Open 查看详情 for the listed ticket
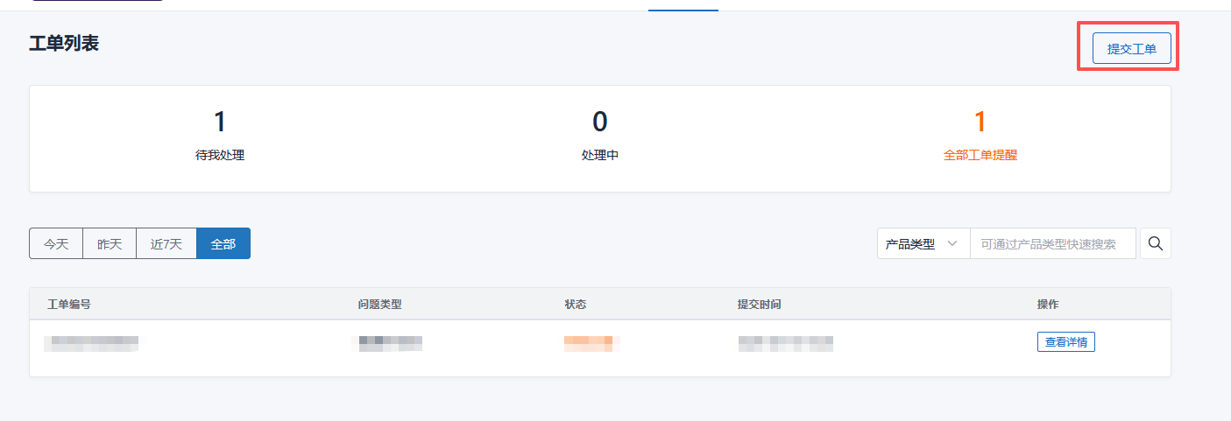Screen dimensions: 1231x421 click(1065, 342)
